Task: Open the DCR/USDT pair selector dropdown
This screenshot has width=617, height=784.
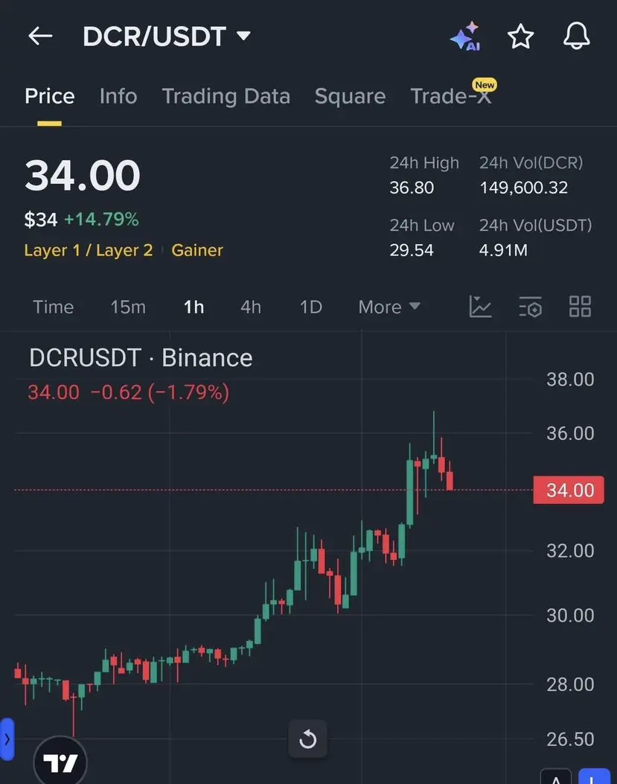Action: (167, 36)
